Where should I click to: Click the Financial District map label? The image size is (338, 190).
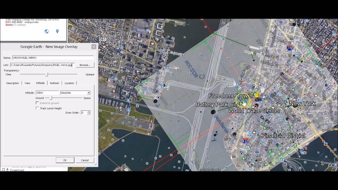coord(283,136)
